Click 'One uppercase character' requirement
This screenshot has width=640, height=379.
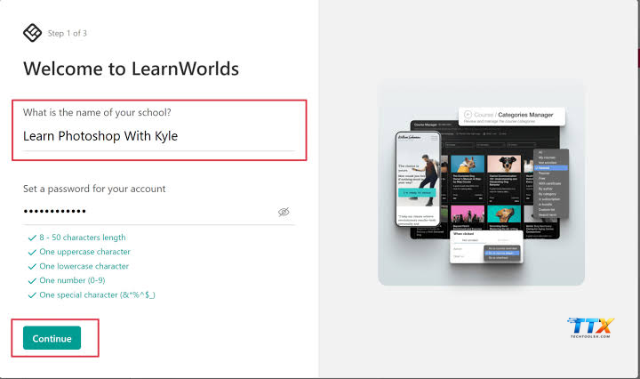(79, 252)
